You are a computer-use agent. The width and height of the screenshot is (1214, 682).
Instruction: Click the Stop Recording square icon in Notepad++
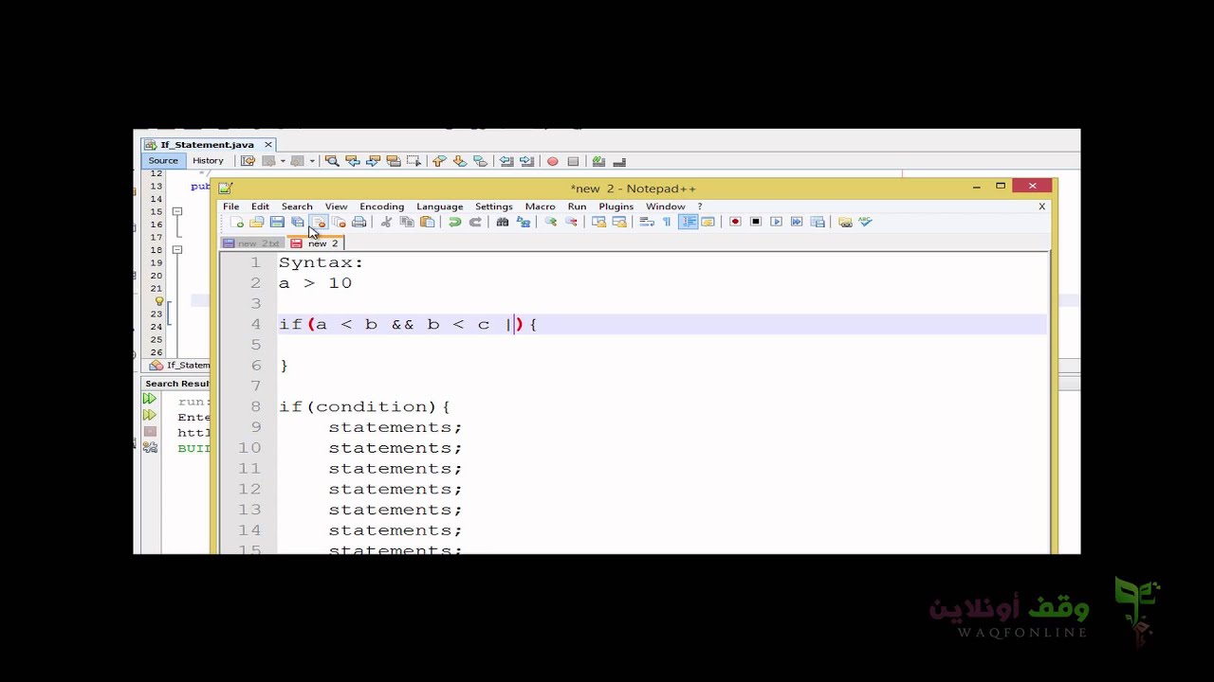[756, 222]
